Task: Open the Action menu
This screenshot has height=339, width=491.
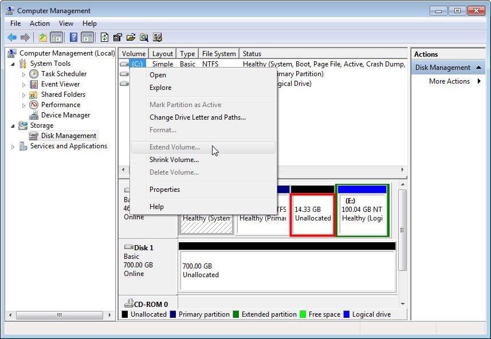Action: [40, 23]
